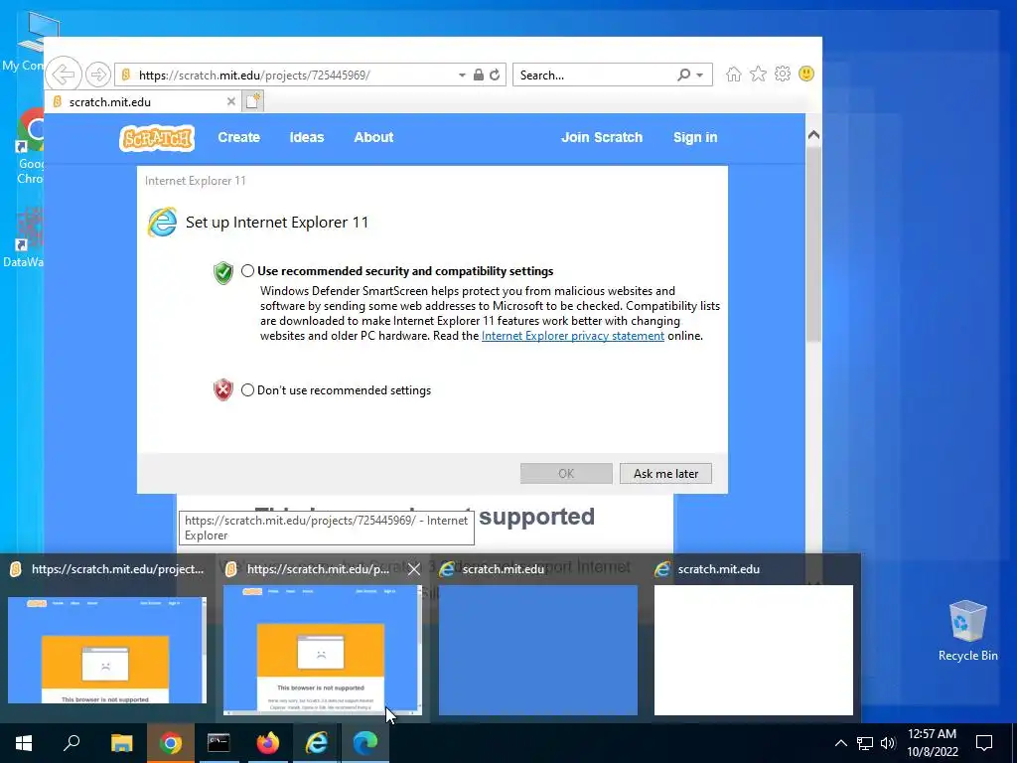Image resolution: width=1017 pixels, height=763 pixels.
Task: Select Use recommended security settings radio
Action: point(247,271)
